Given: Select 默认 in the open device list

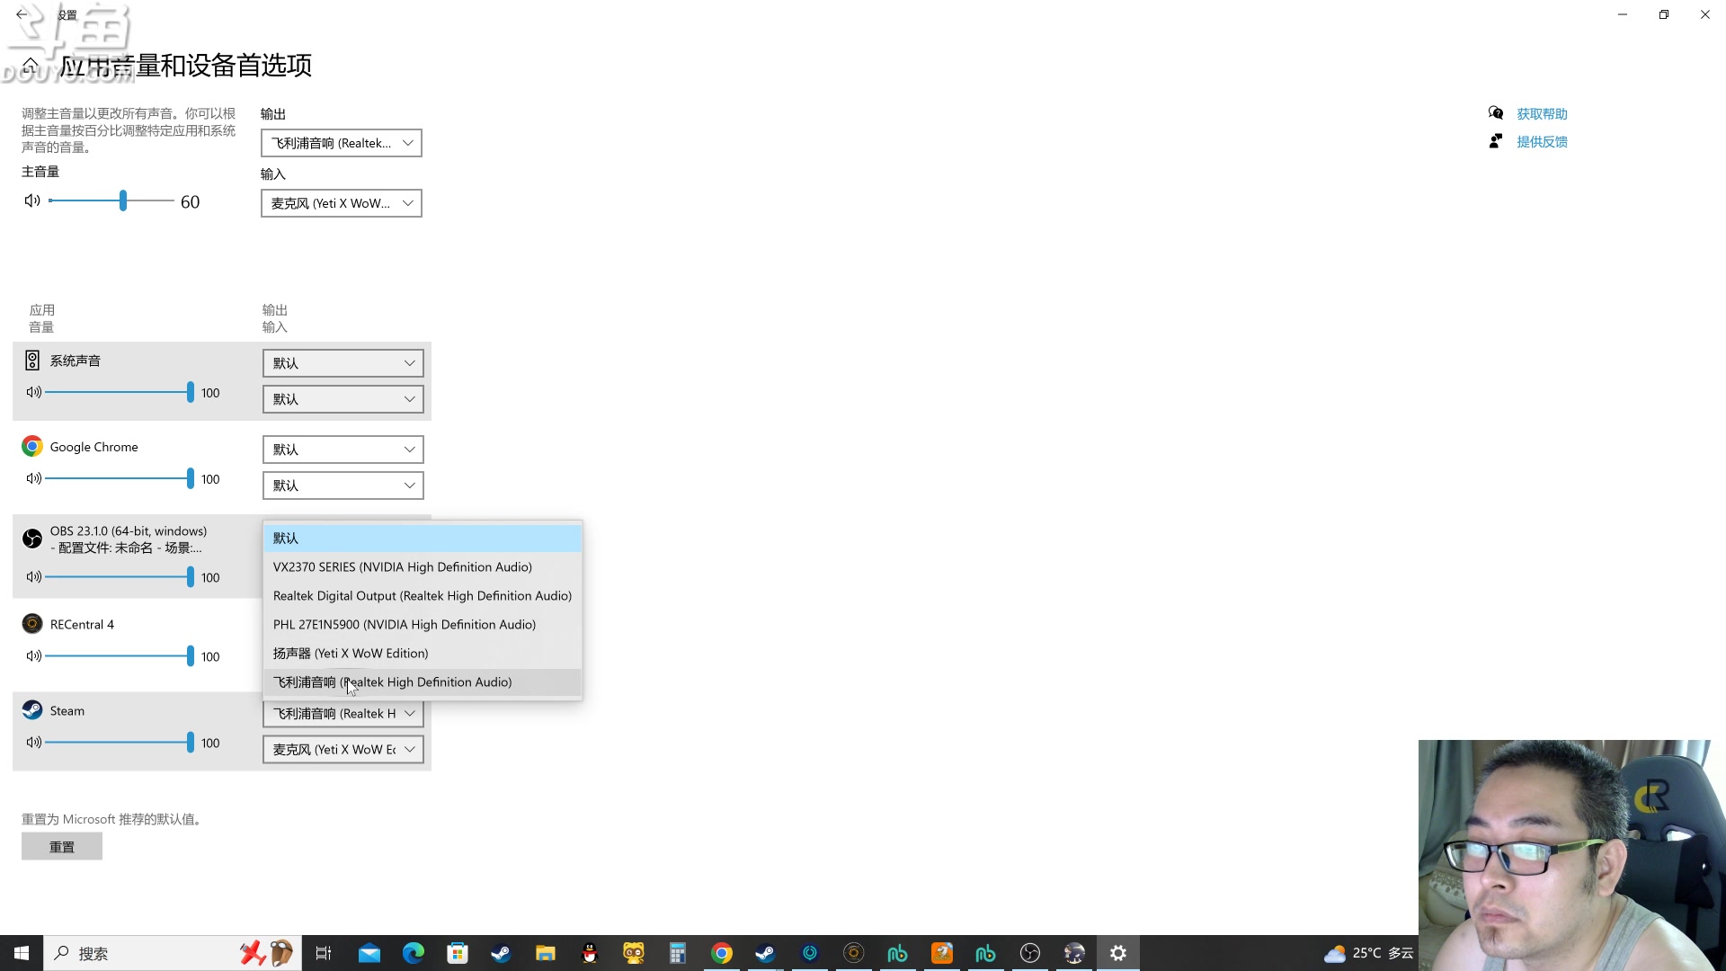Looking at the screenshot, I should coord(423,539).
